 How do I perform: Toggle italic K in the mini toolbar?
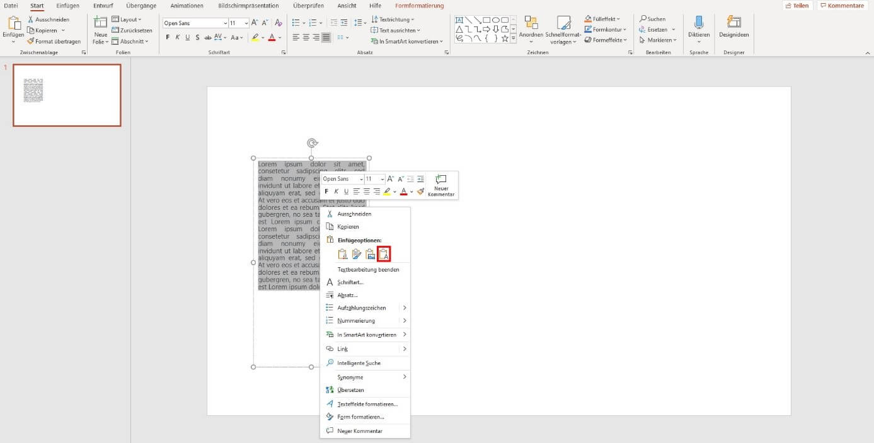pyautogui.click(x=336, y=192)
